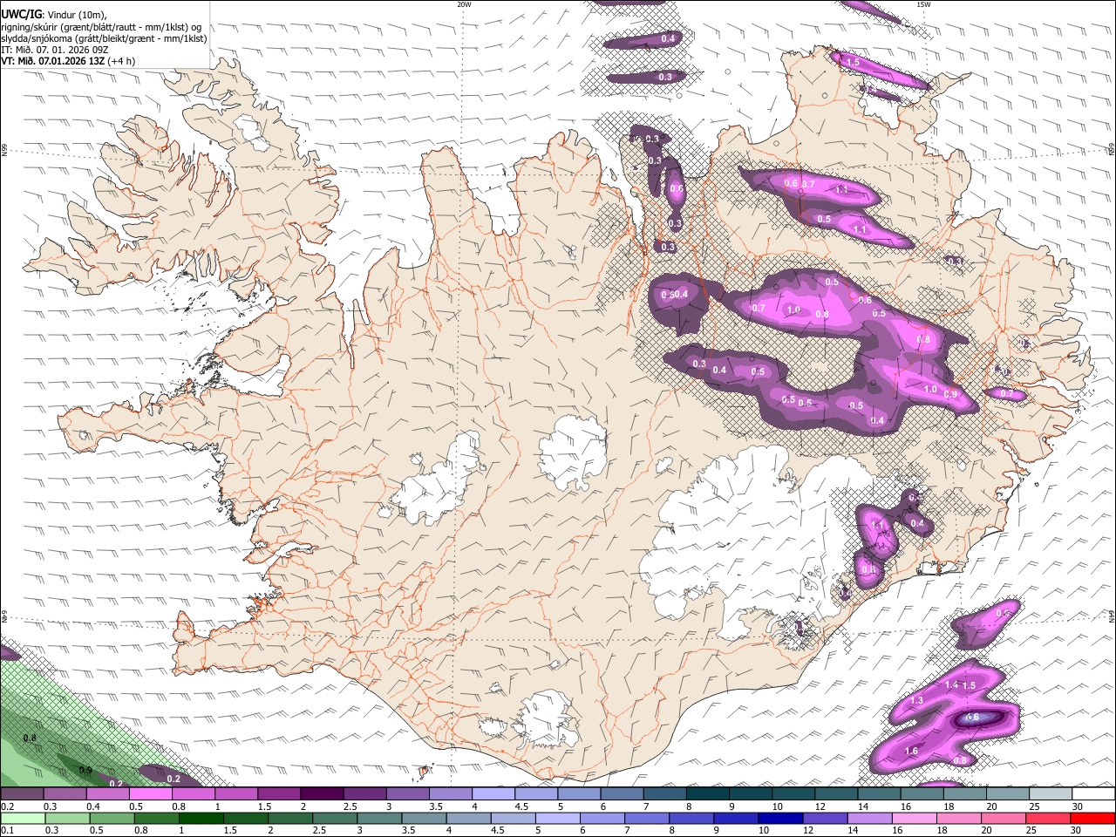Pick the 0.5 pink swatch in upper snow legend
Image resolution: width=1116 pixels, height=837 pixels.
click(x=150, y=793)
